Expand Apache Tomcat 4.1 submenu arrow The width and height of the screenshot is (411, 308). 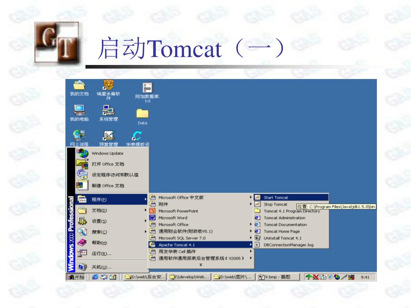click(x=251, y=245)
